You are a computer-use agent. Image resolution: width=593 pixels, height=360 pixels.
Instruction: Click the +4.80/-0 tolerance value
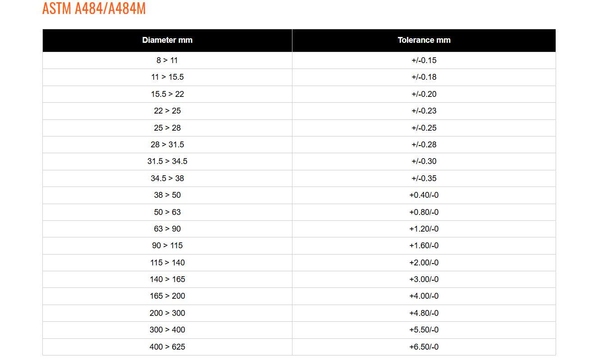click(424, 313)
